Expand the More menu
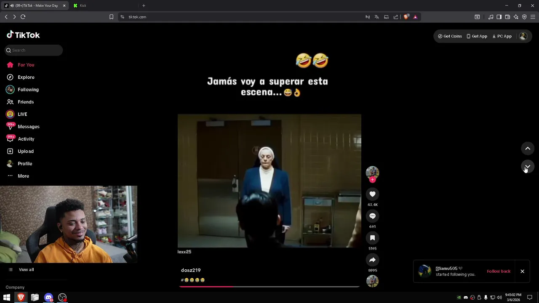The image size is (539, 303). [18, 176]
